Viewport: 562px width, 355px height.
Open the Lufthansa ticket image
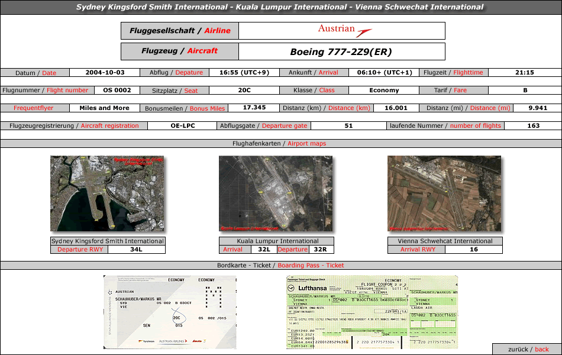point(372,312)
